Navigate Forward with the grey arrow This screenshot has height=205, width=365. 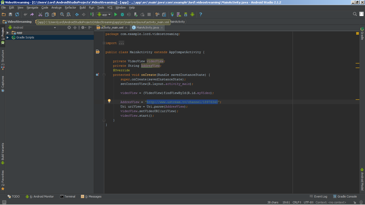click(x=84, y=14)
